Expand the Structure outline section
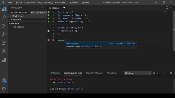 tap(10, 20)
